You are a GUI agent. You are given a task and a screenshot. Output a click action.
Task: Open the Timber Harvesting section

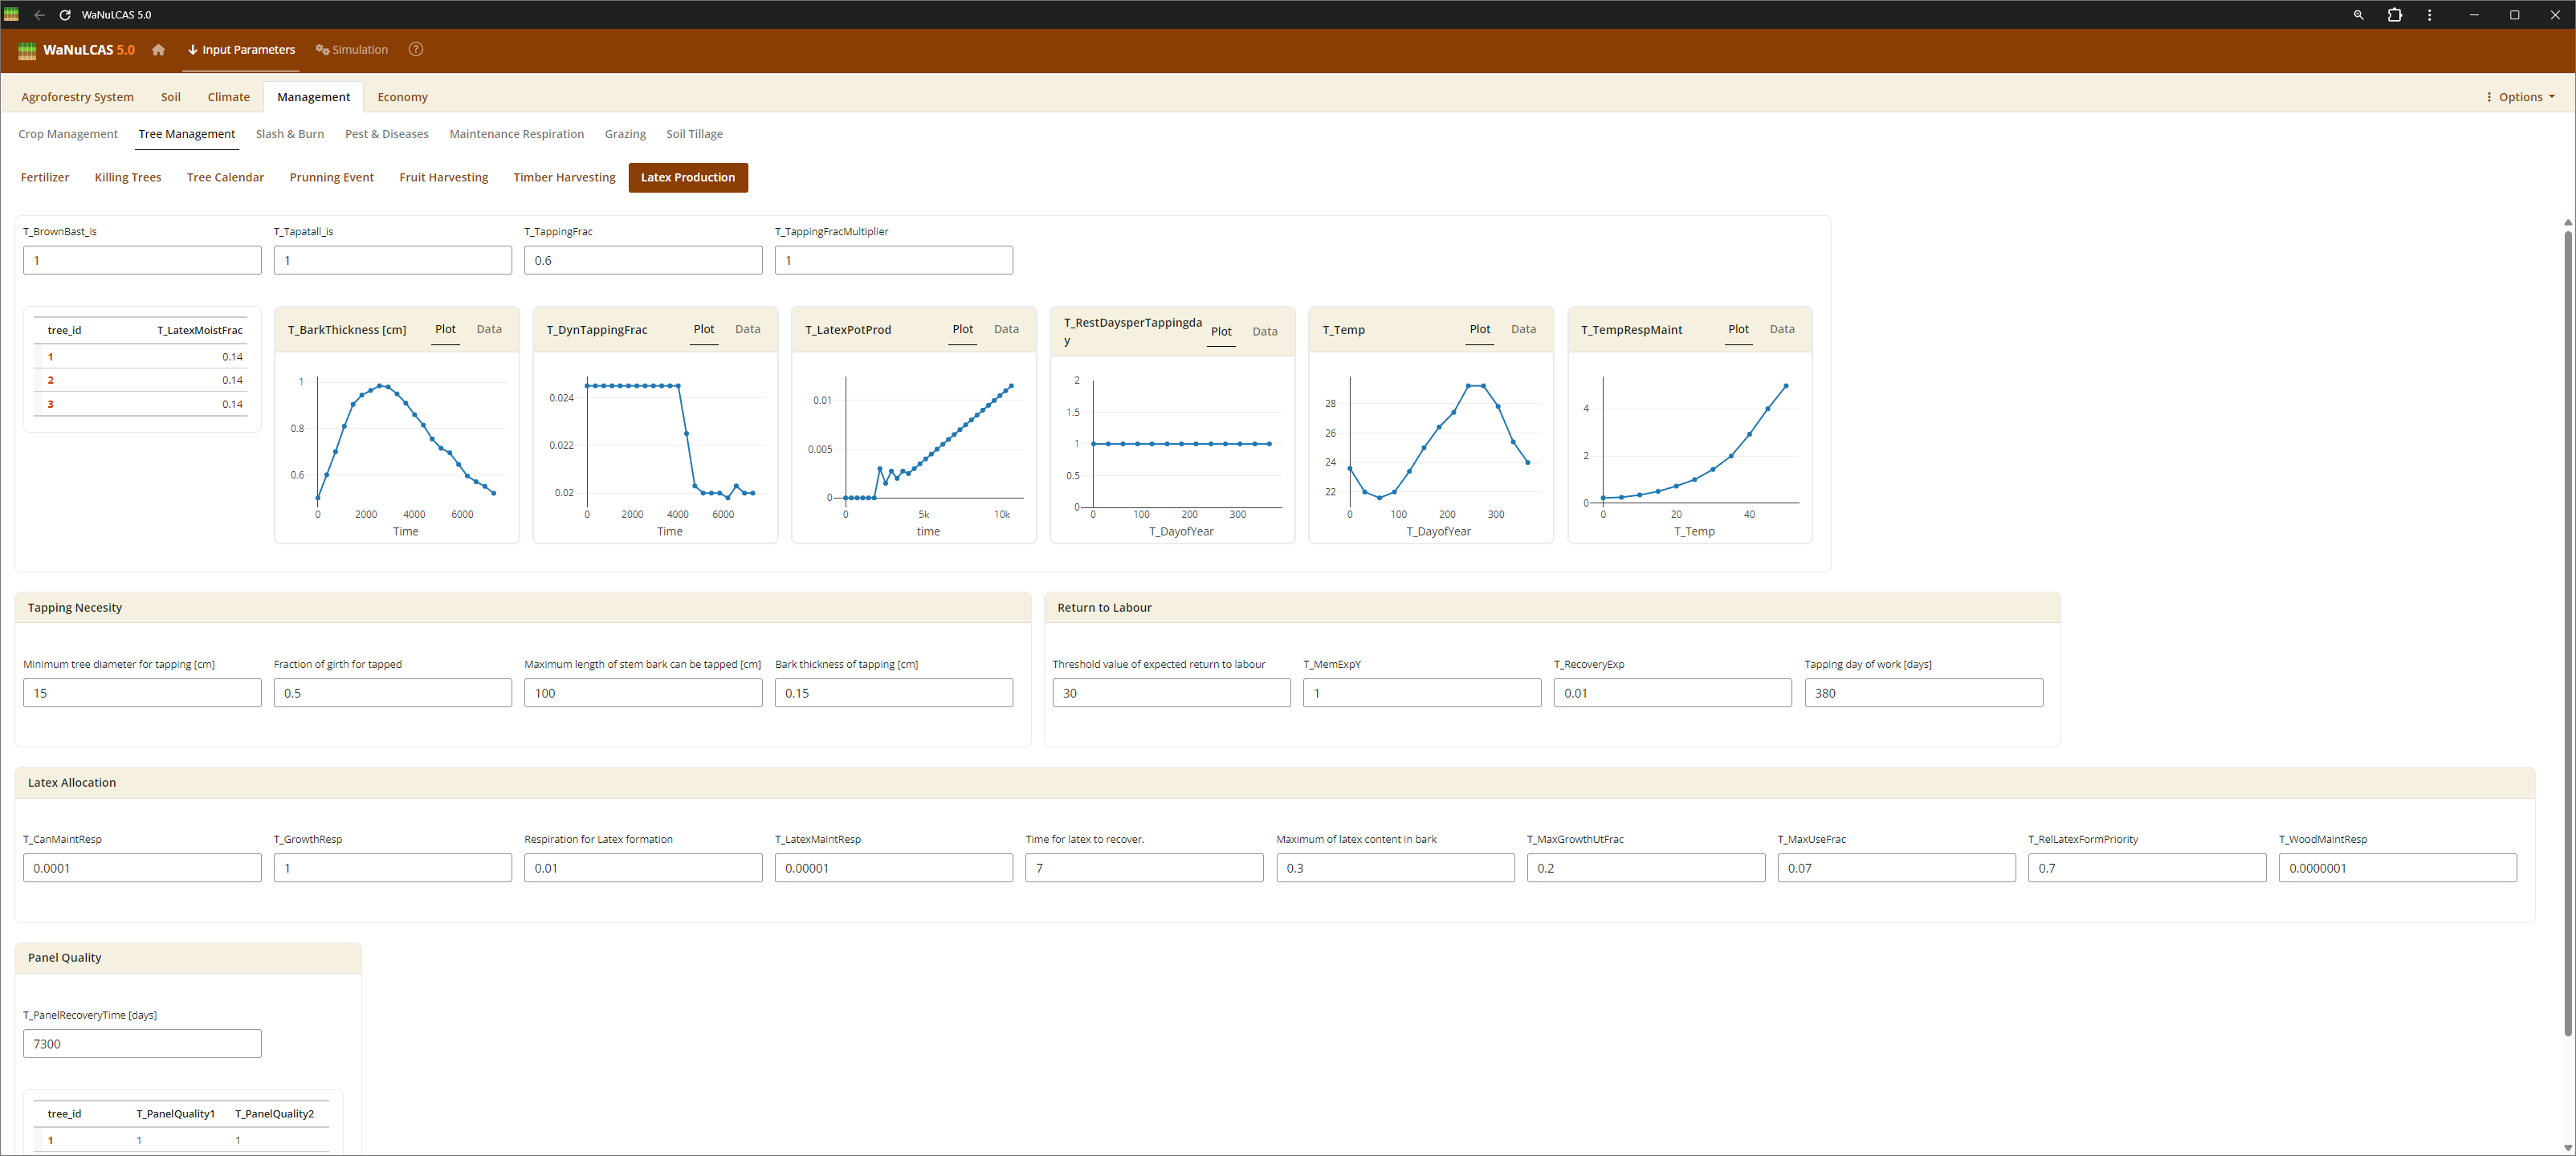point(564,178)
